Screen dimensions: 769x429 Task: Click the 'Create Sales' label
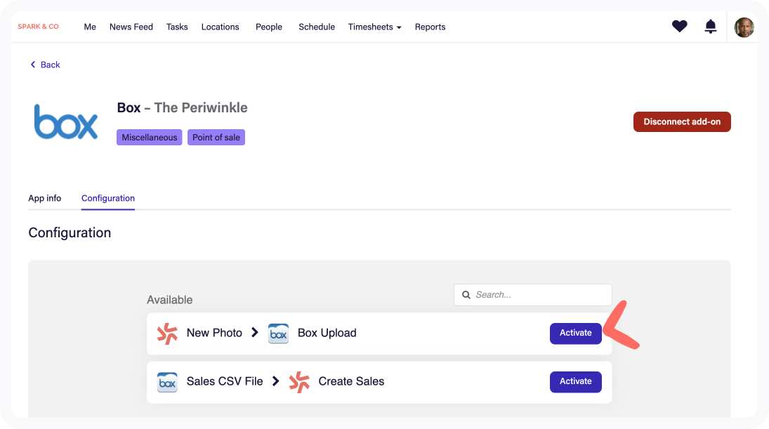coord(351,381)
